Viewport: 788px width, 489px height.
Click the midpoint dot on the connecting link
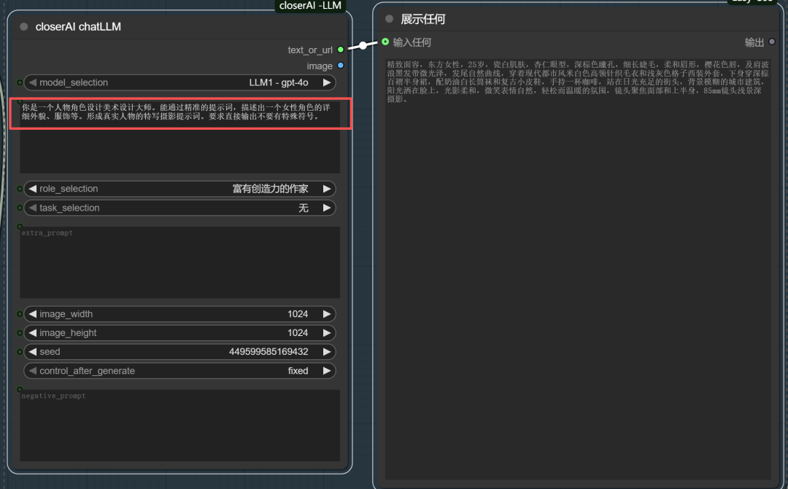click(x=363, y=46)
